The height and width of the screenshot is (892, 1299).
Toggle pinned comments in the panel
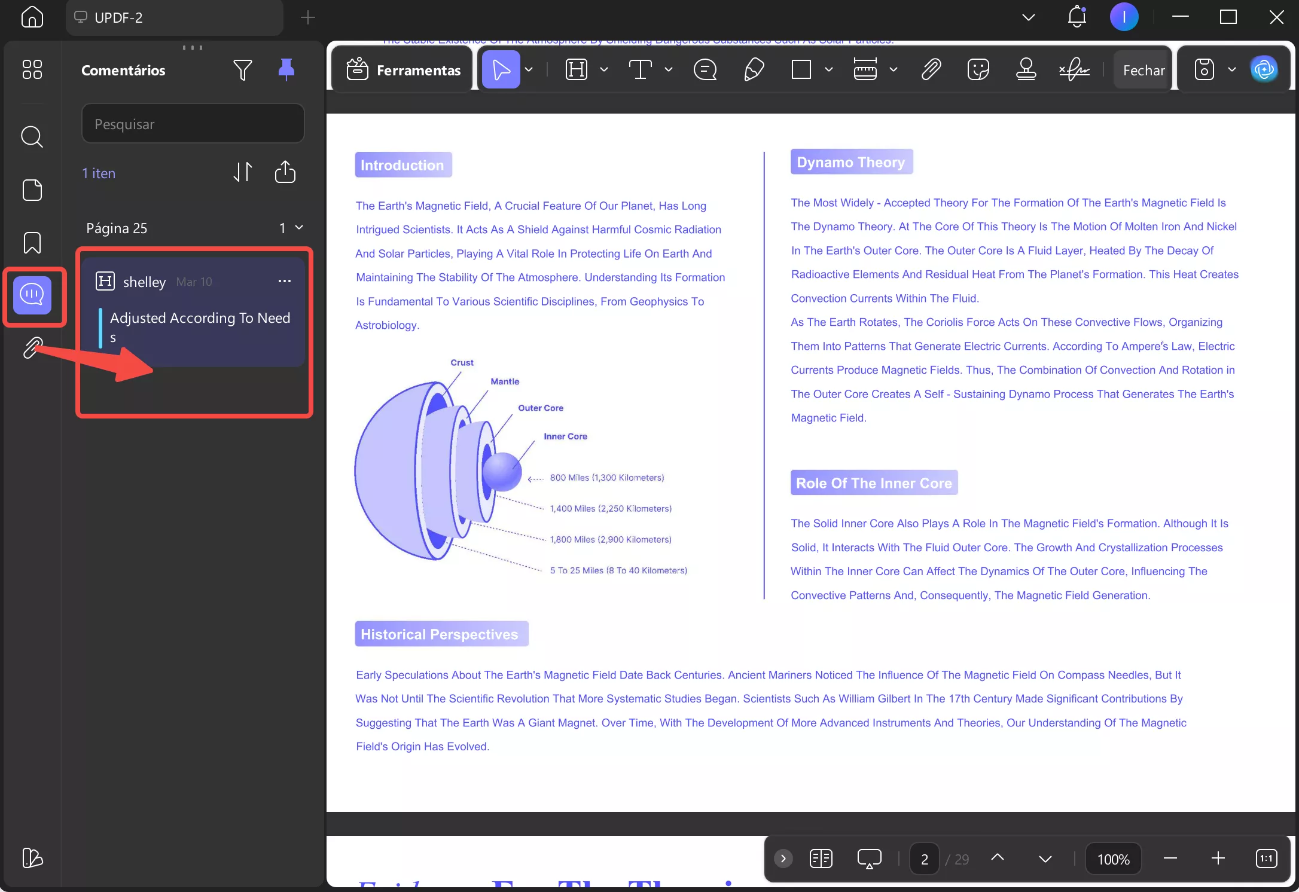286,70
